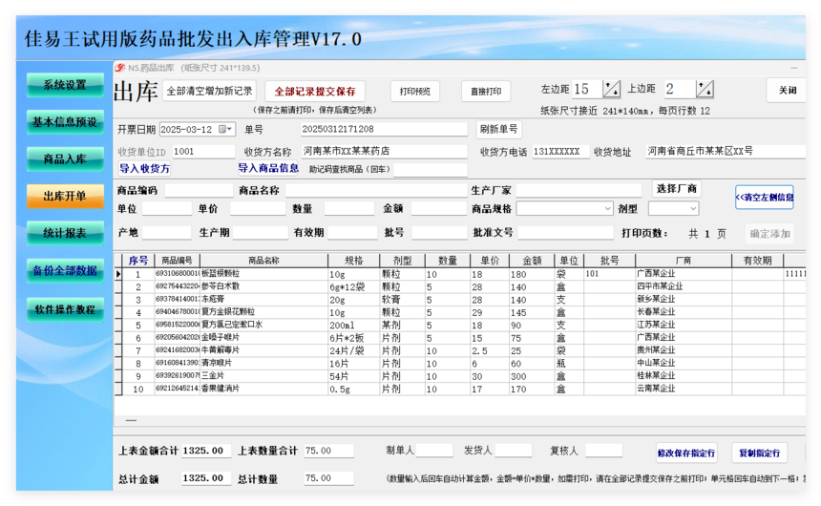This screenshot has width=821, height=506.
Task: Click 直接打印 button
Action: pos(486,92)
